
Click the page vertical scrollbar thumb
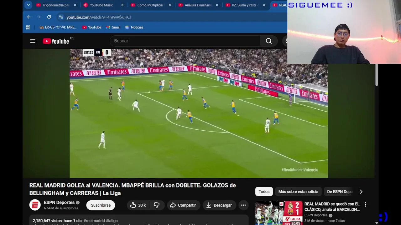click(x=377, y=75)
